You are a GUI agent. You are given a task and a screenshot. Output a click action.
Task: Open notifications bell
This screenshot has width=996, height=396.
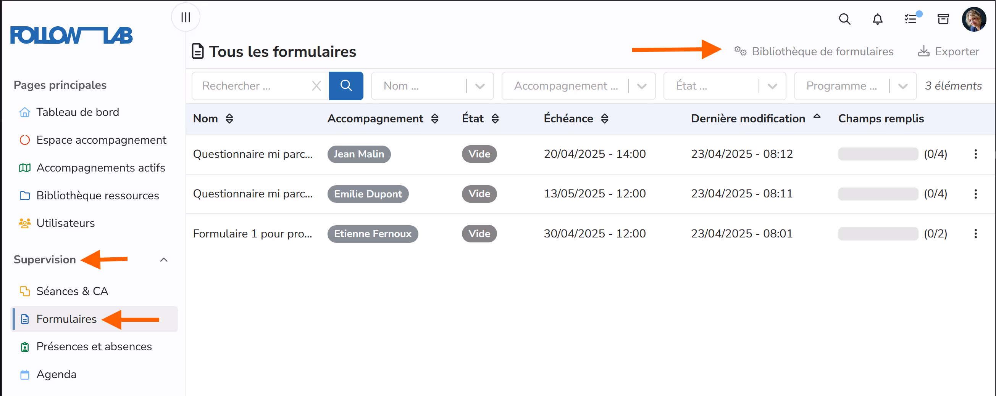click(x=877, y=19)
